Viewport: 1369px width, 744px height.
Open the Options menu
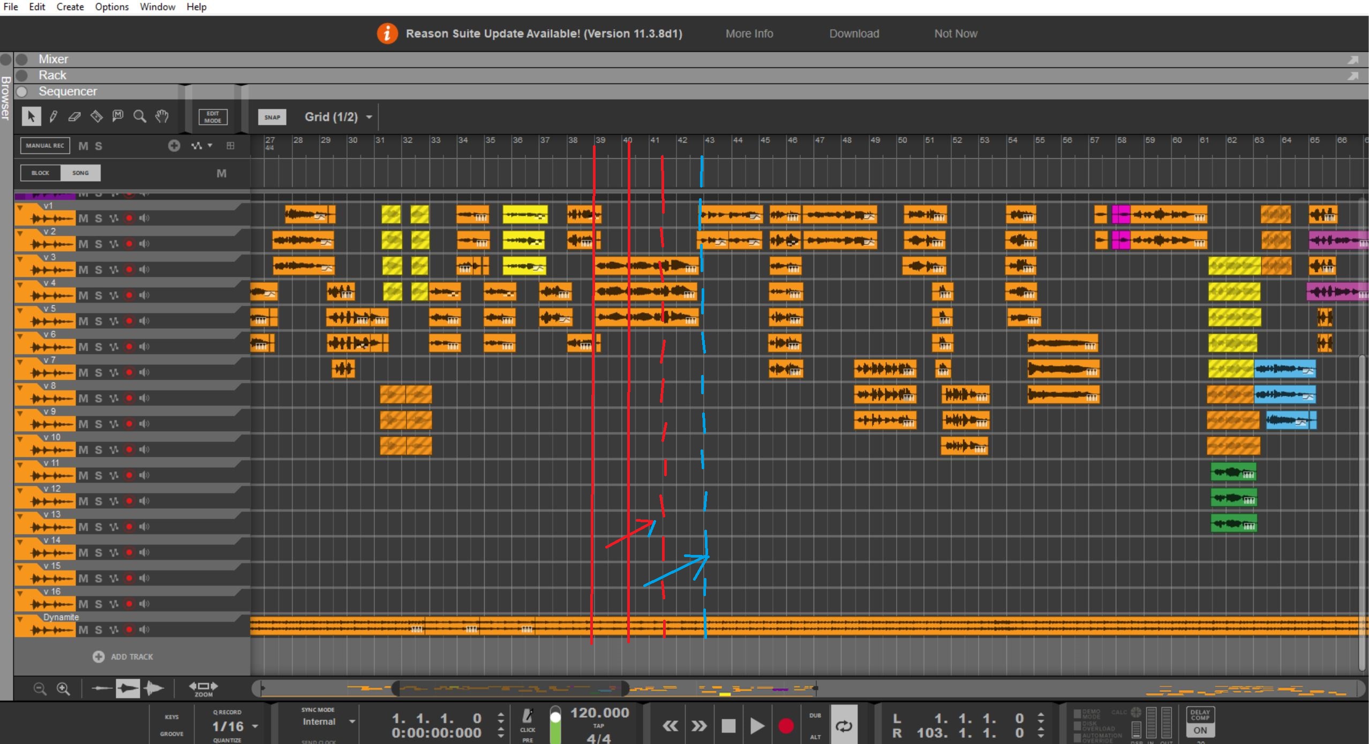pyautogui.click(x=112, y=7)
